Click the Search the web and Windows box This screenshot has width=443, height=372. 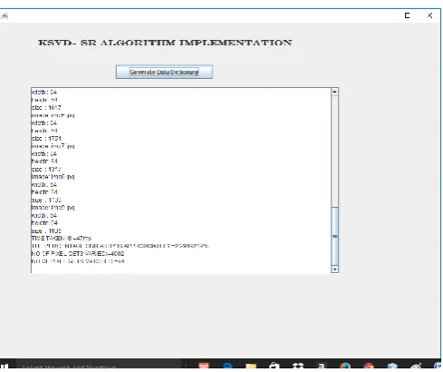click(99, 366)
